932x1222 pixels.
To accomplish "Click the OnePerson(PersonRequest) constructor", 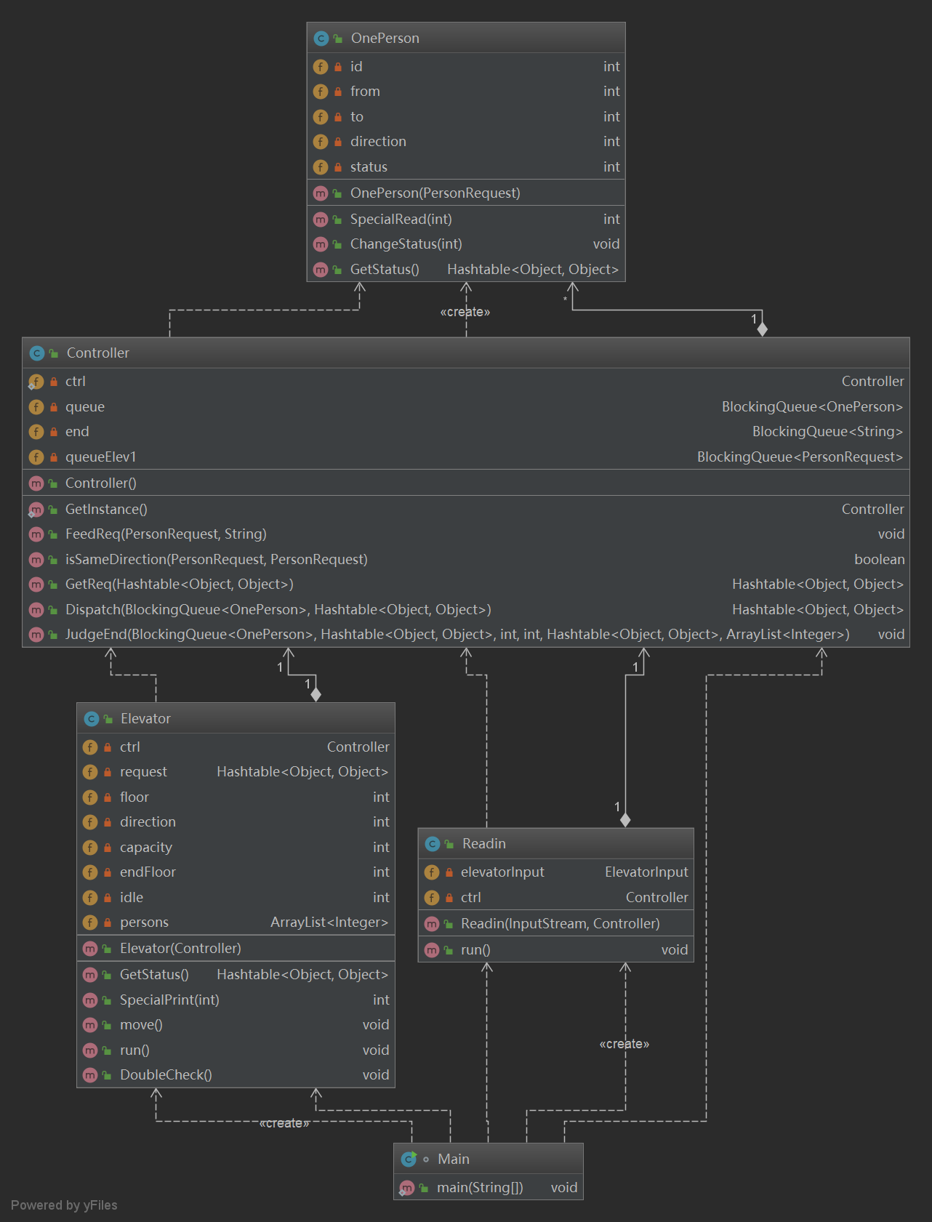I will 435,193.
